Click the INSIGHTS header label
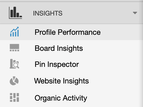This screenshot has width=143, height=107. (x=48, y=13)
